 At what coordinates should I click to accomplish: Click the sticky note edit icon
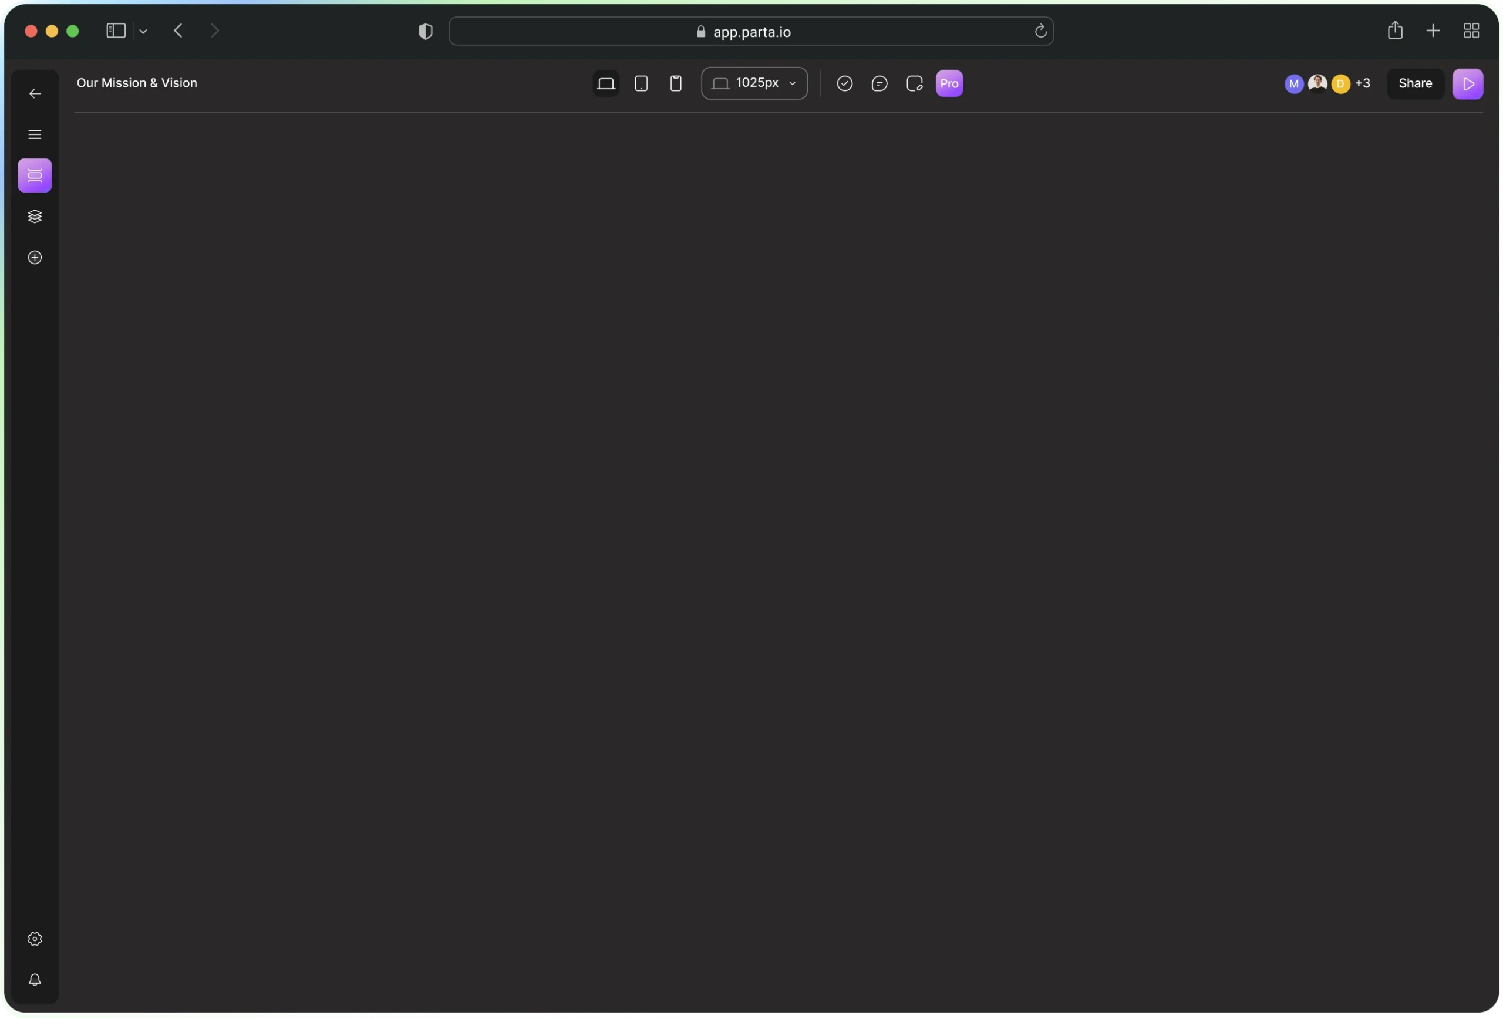(x=914, y=83)
